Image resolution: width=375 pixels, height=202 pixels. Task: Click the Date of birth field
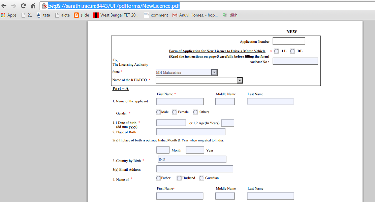[171, 123]
